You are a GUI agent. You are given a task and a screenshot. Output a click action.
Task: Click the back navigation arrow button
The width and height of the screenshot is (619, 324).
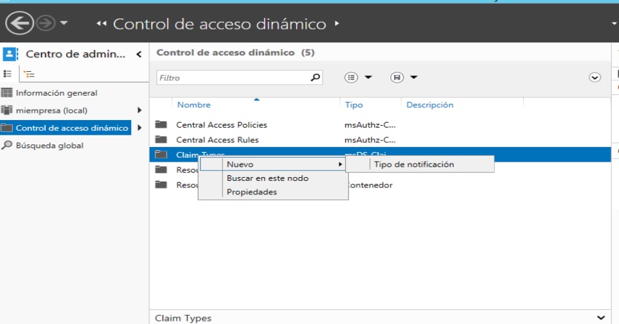pyautogui.click(x=19, y=24)
